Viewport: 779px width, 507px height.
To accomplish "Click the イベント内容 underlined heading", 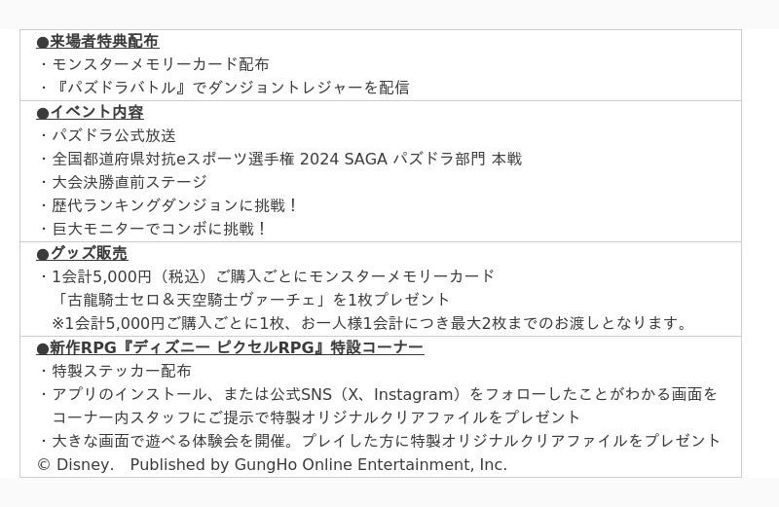I will click(90, 112).
